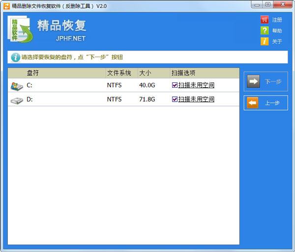Click the 扫描选项 column header
Viewport: 295px width, 252px height.
(183, 73)
